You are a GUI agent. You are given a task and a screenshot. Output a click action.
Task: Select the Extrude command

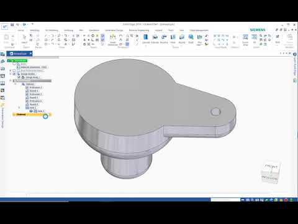155,39
